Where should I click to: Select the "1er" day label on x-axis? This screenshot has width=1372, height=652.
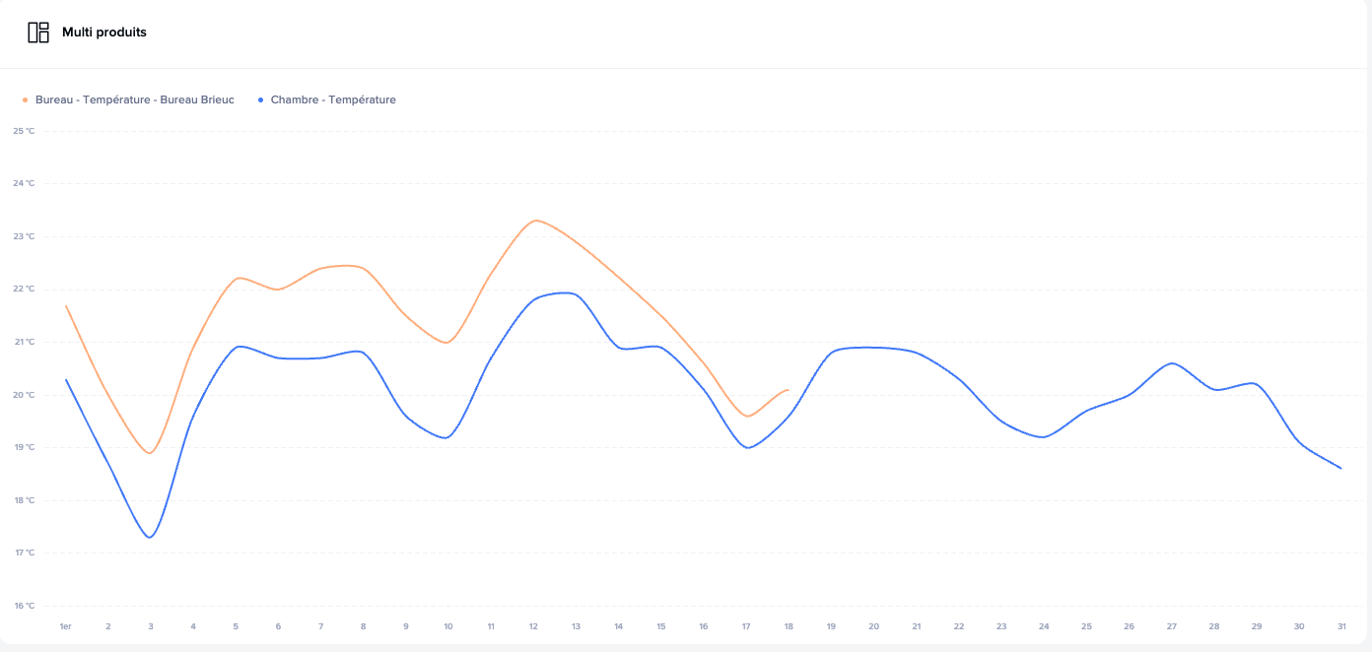66,626
